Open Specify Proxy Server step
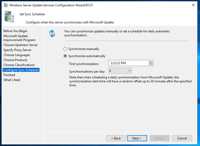200x146 pixels. [17, 50]
